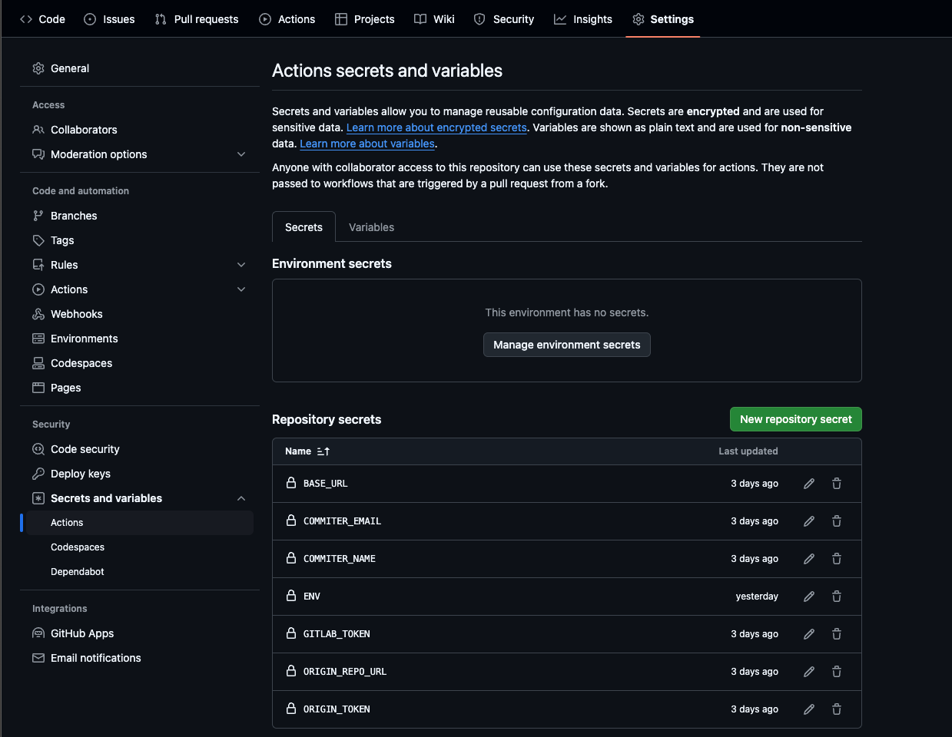Switch to the Variables tab
The width and height of the screenshot is (952, 737).
(371, 227)
